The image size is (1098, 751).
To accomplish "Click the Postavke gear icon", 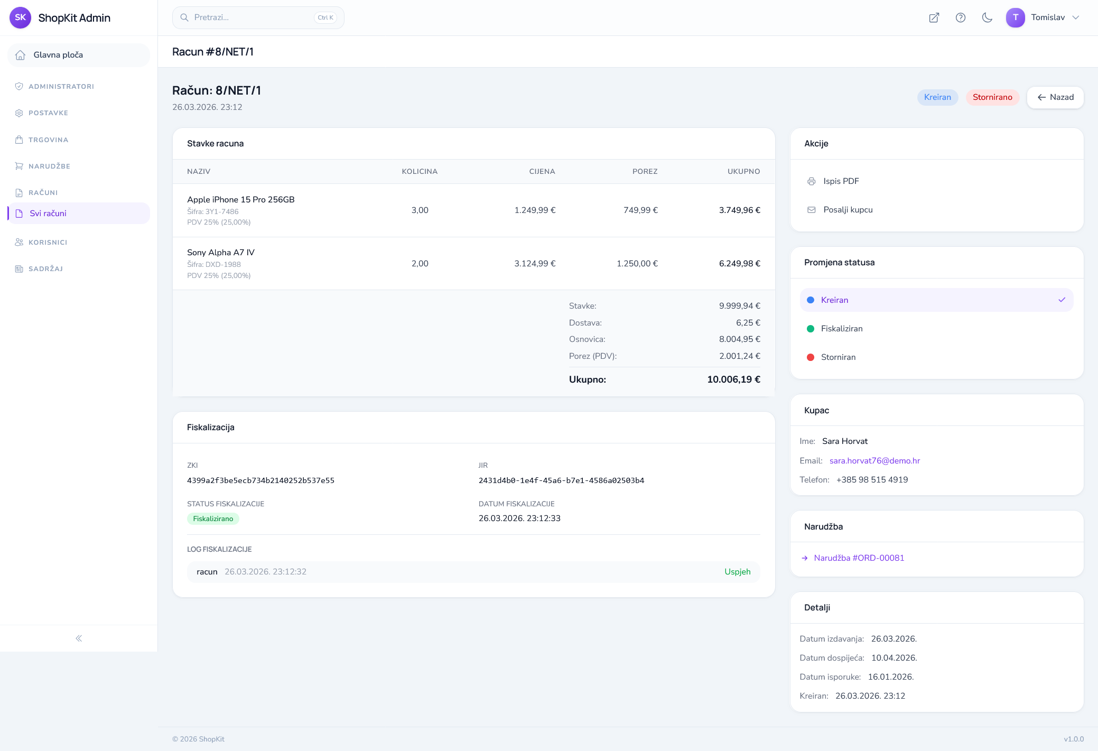I will coord(19,113).
